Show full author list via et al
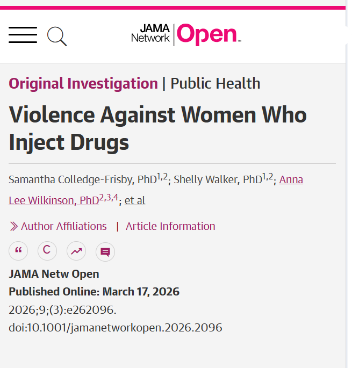The image size is (352, 368). coord(135,200)
